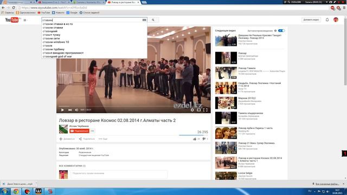This screenshot has width=347, height=195.
Task: Open the Сервисы apps bookmark
Action: [8, 13]
